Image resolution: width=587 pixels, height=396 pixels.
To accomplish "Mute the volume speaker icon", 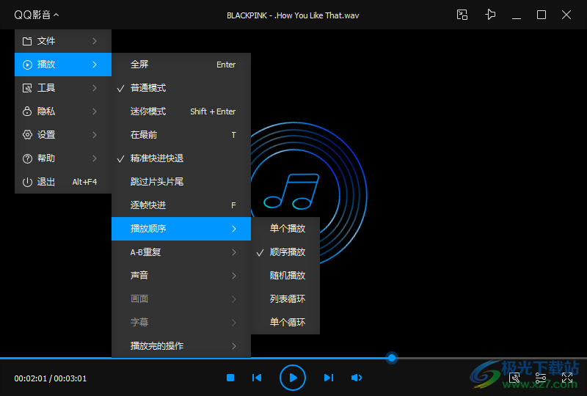I will pyautogui.click(x=357, y=378).
